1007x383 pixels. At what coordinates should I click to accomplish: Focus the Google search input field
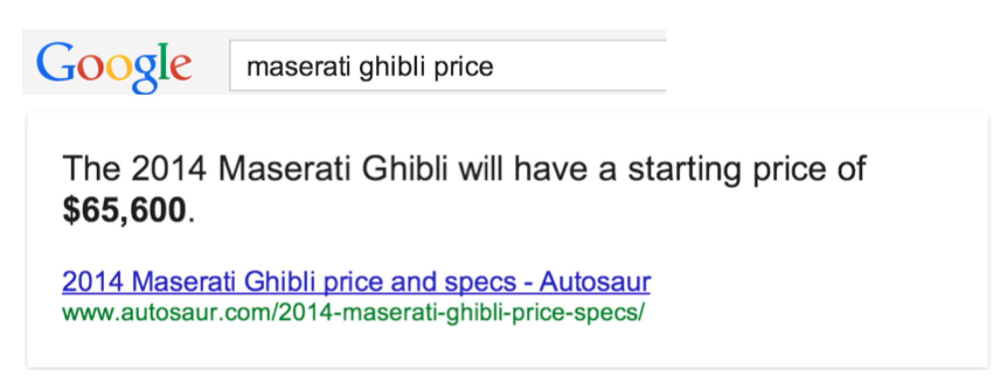pyautogui.click(x=448, y=66)
